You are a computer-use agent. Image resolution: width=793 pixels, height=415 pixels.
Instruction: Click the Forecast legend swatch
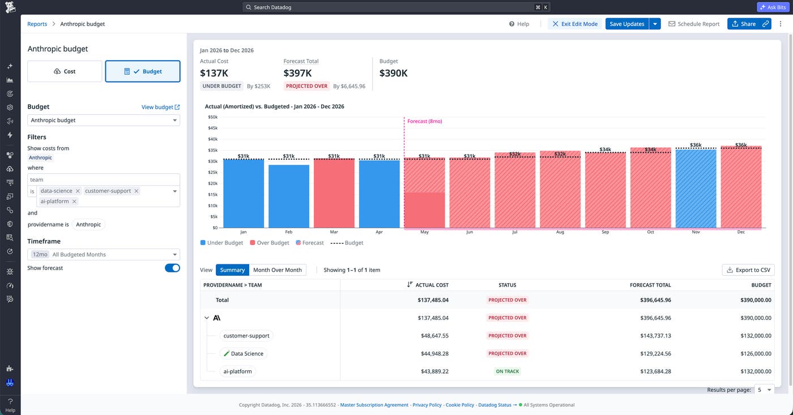point(299,242)
